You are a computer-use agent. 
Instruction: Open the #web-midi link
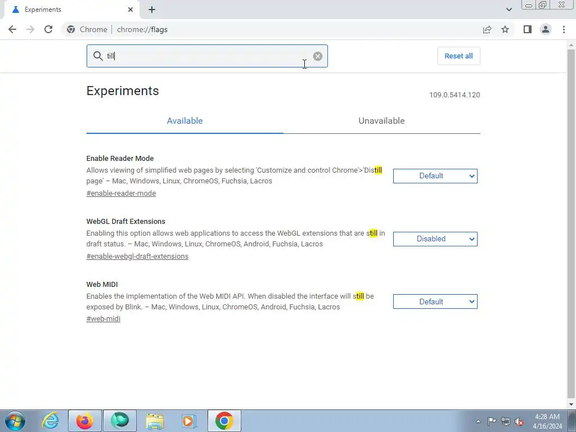(x=103, y=319)
